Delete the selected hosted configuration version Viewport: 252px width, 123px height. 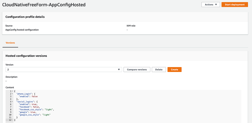click(x=159, y=70)
